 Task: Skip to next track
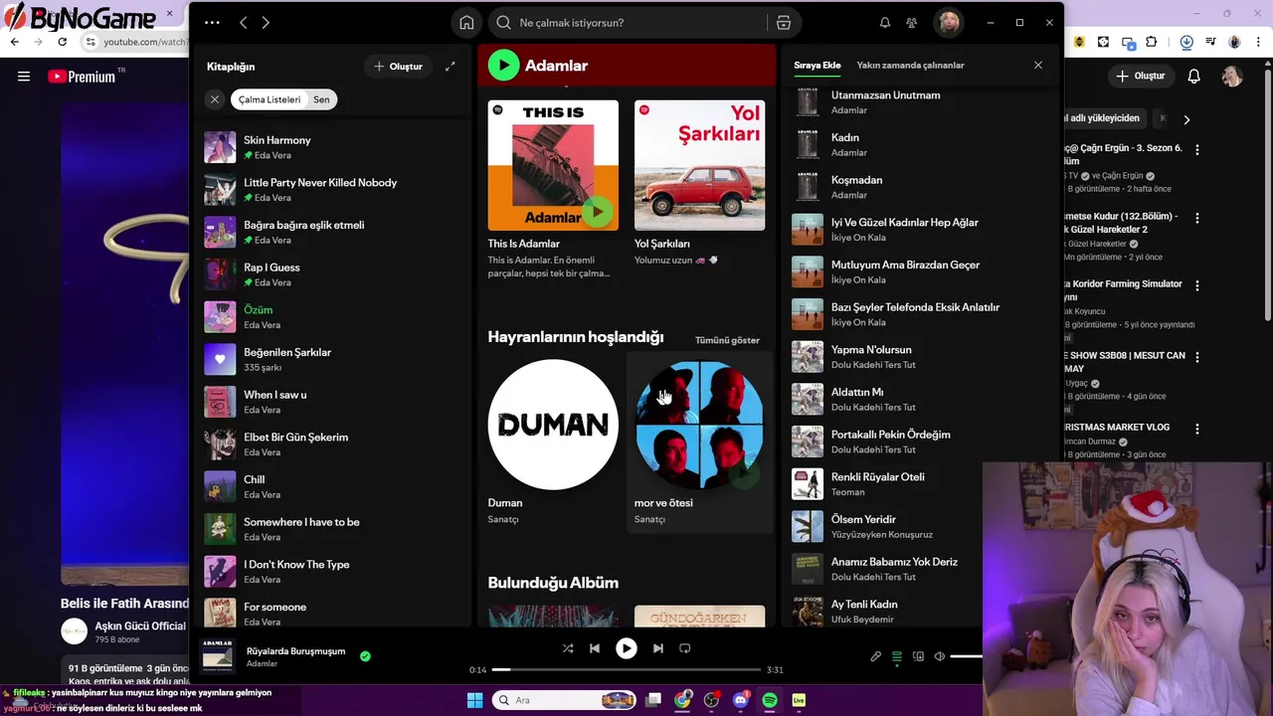tap(657, 648)
